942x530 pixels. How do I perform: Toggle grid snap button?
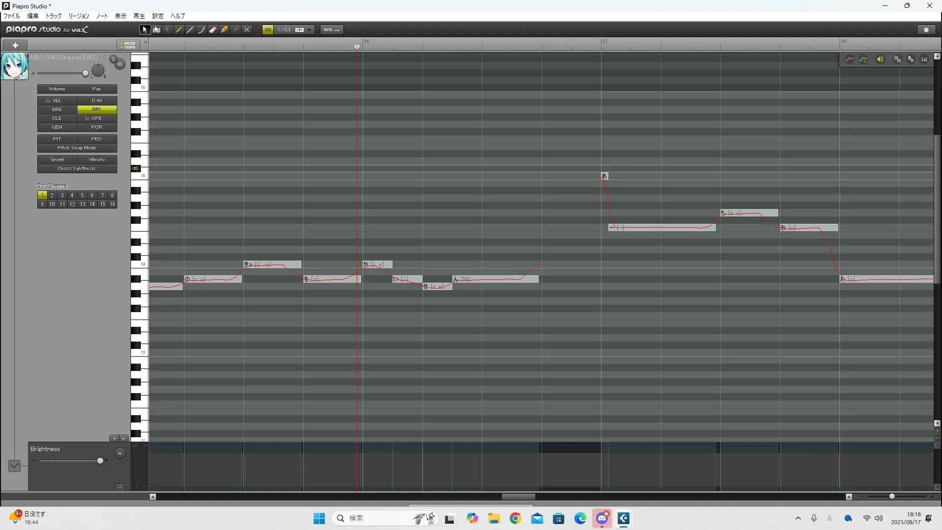pos(268,30)
